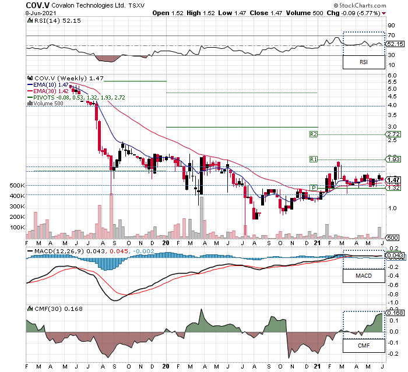Click the Covalon Technologies Ltd. company name

click(x=89, y=5)
